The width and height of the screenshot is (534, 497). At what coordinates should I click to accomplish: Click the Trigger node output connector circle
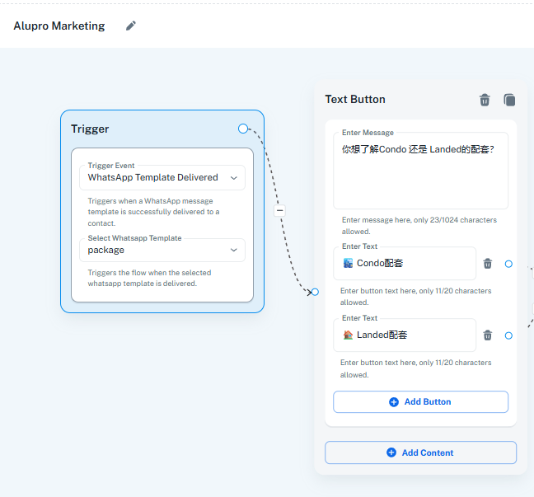[243, 129]
